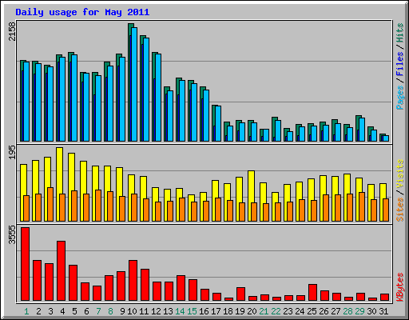The image size is (409, 320).
Task: Click day 21 on the x-axis
Action: click(264, 311)
